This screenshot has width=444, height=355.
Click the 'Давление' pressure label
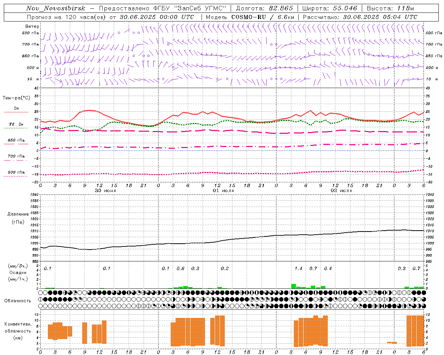18,214
